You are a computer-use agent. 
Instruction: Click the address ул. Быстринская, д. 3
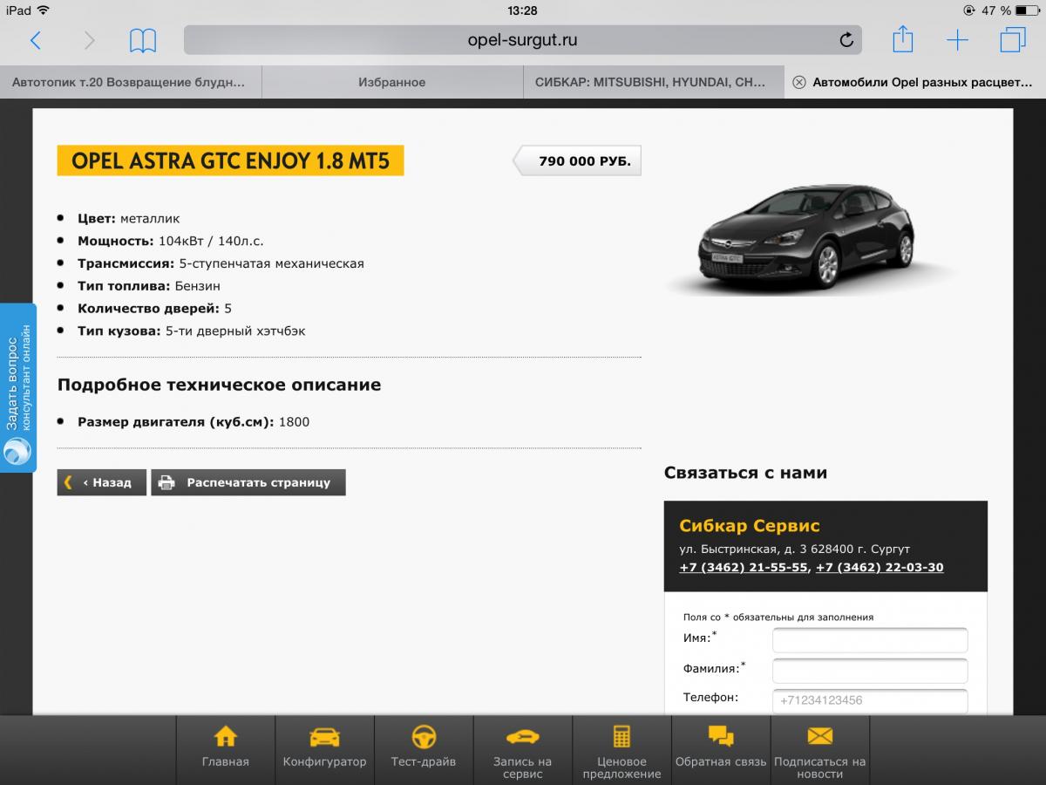795,549
